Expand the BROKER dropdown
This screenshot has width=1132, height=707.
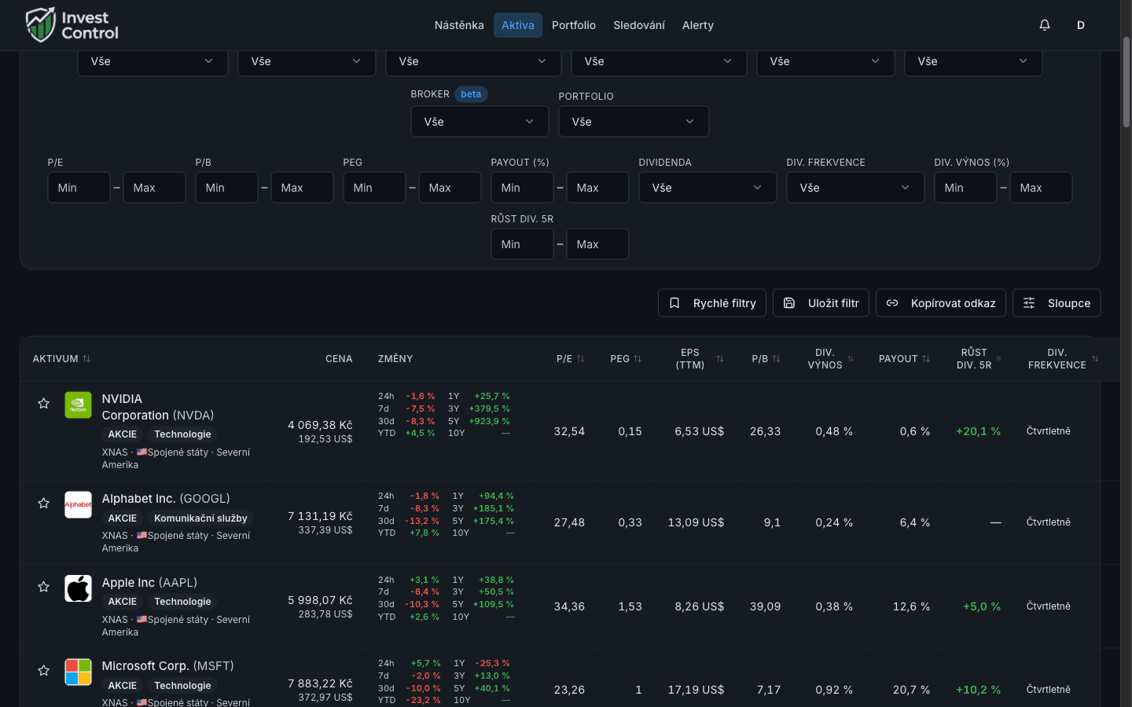tap(480, 122)
